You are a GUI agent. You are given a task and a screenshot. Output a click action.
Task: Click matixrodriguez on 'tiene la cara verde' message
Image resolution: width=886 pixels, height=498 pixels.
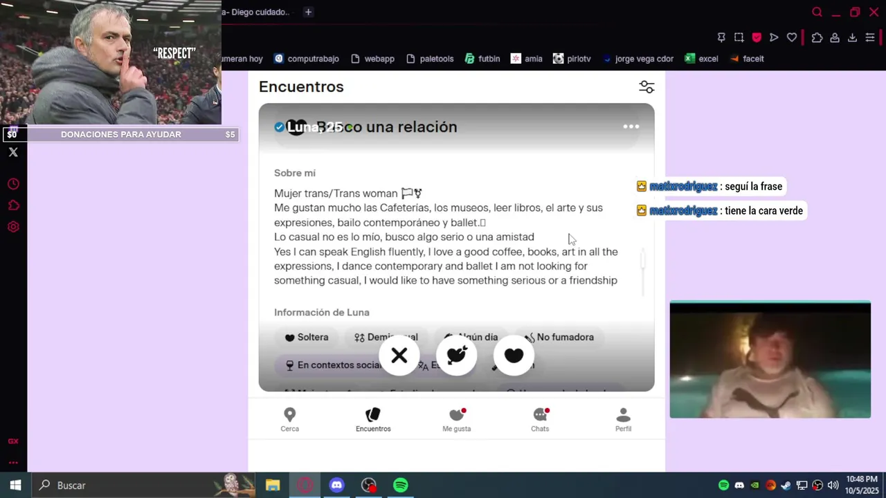683,211
